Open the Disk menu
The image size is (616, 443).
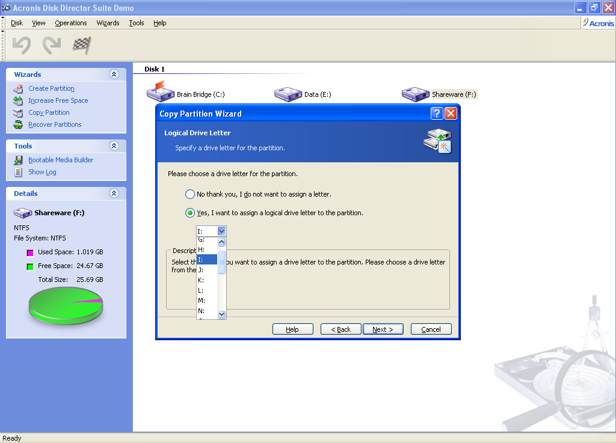tap(17, 23)
